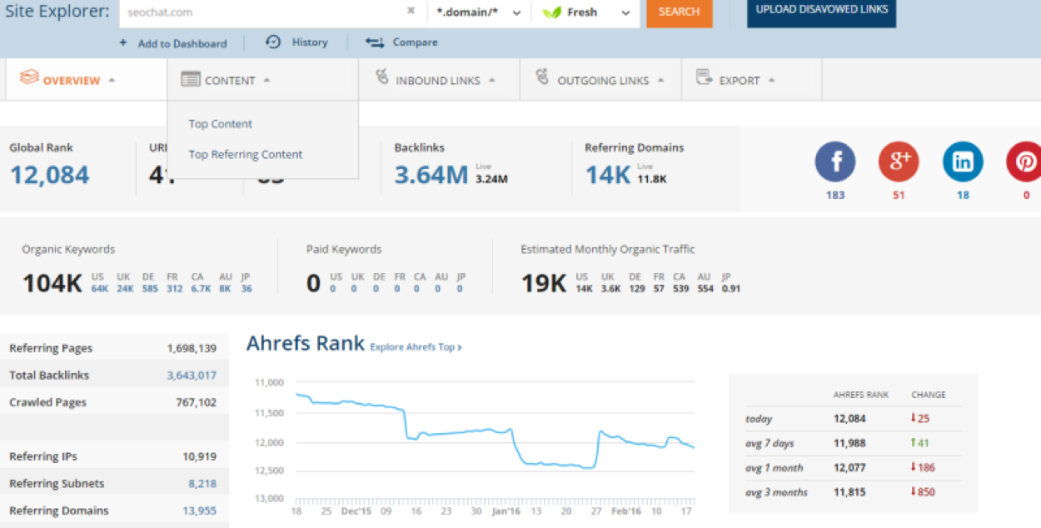Open the Outgoing Links tab
Viewport: 1041px width, 528px height.
(x=602, y=81)
